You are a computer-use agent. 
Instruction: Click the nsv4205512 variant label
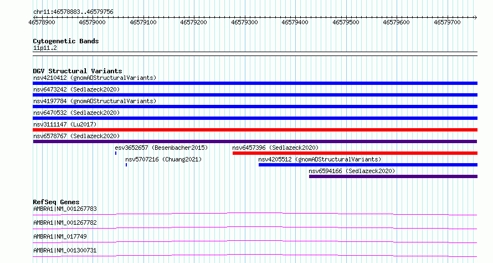coord(320,159)
